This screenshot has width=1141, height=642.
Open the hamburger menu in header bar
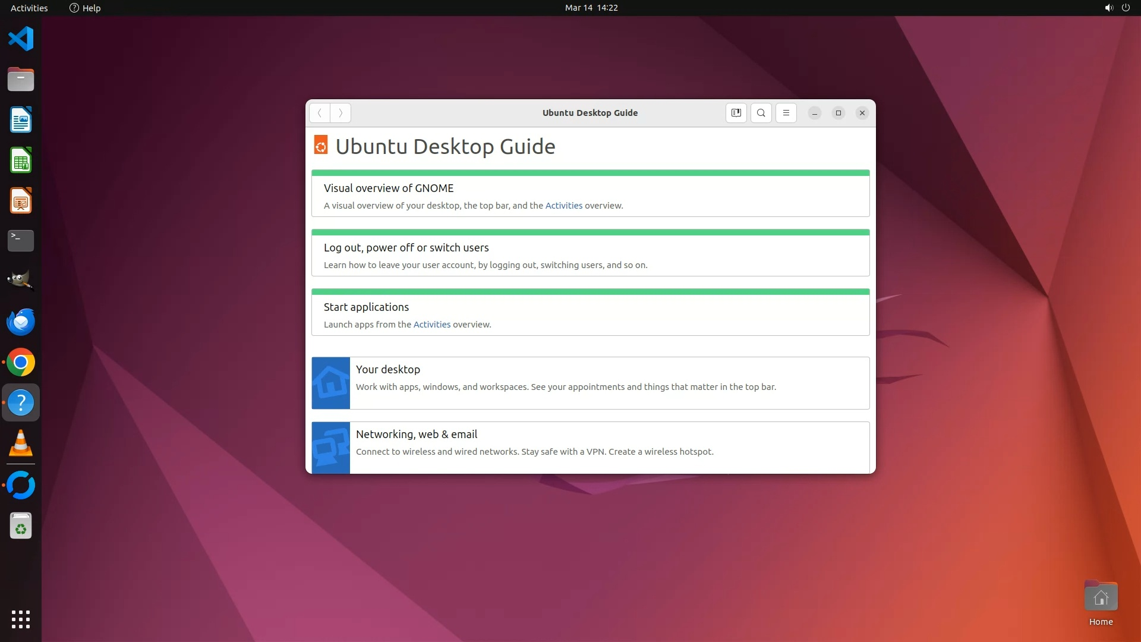(x=786, y=113)
